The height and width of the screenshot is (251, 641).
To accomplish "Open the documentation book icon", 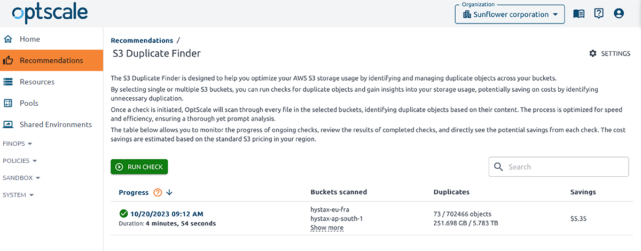I will coord(579,14).
